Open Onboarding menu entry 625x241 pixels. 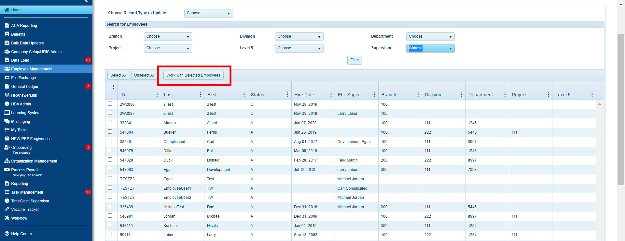click(x=46, y=150)
